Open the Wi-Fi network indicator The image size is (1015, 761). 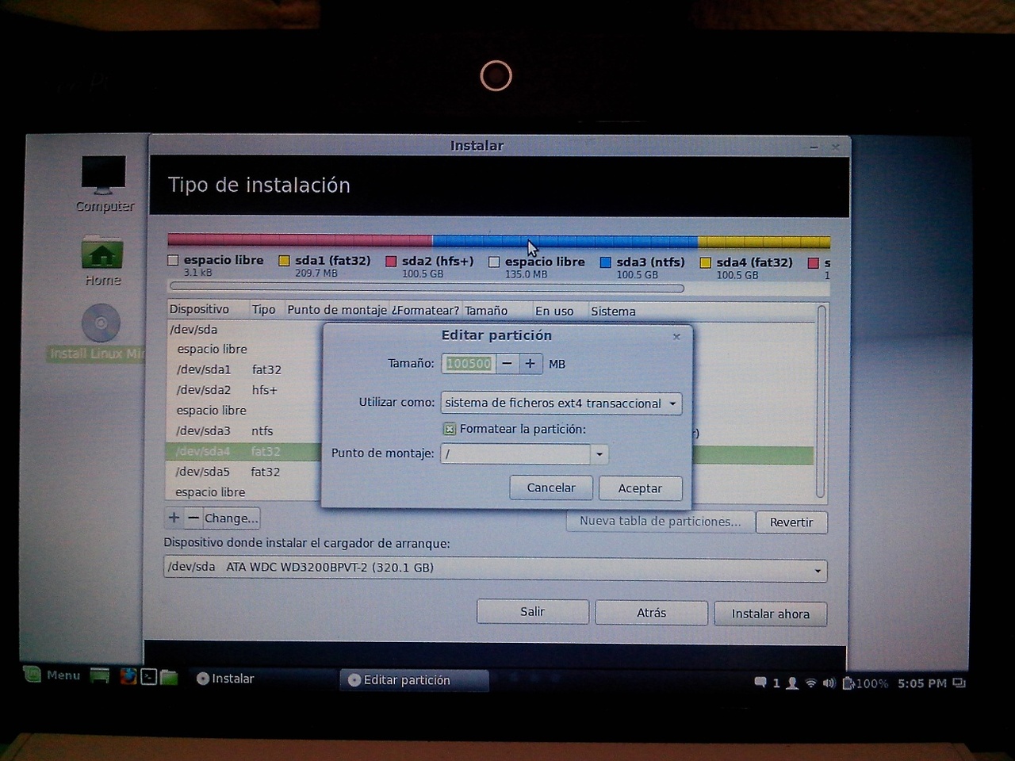810,683
